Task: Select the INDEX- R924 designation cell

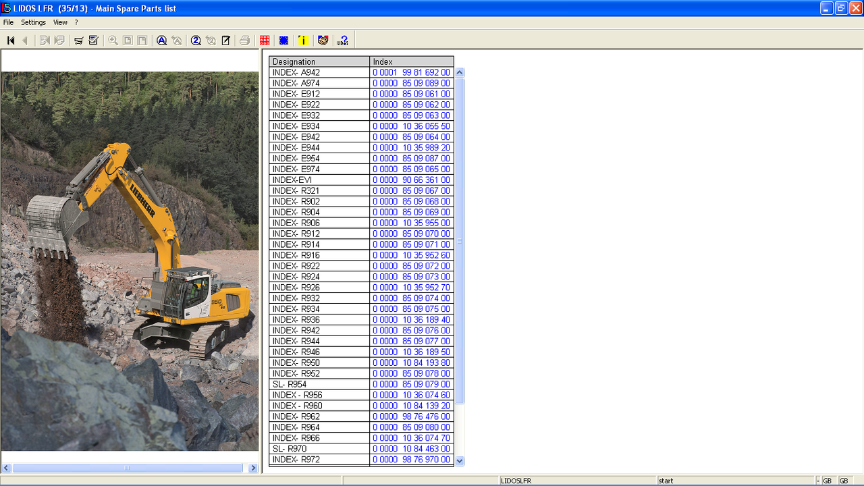Action: [x=319, y=277]
